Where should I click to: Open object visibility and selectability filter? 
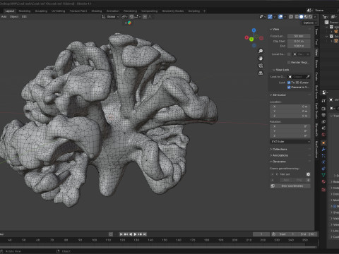coord(262,17)
